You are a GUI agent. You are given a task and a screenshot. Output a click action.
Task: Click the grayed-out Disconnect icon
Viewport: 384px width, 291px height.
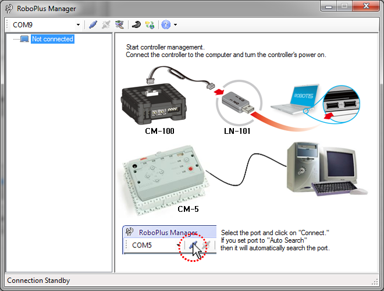pyautogui.click(x=106, y=25)
